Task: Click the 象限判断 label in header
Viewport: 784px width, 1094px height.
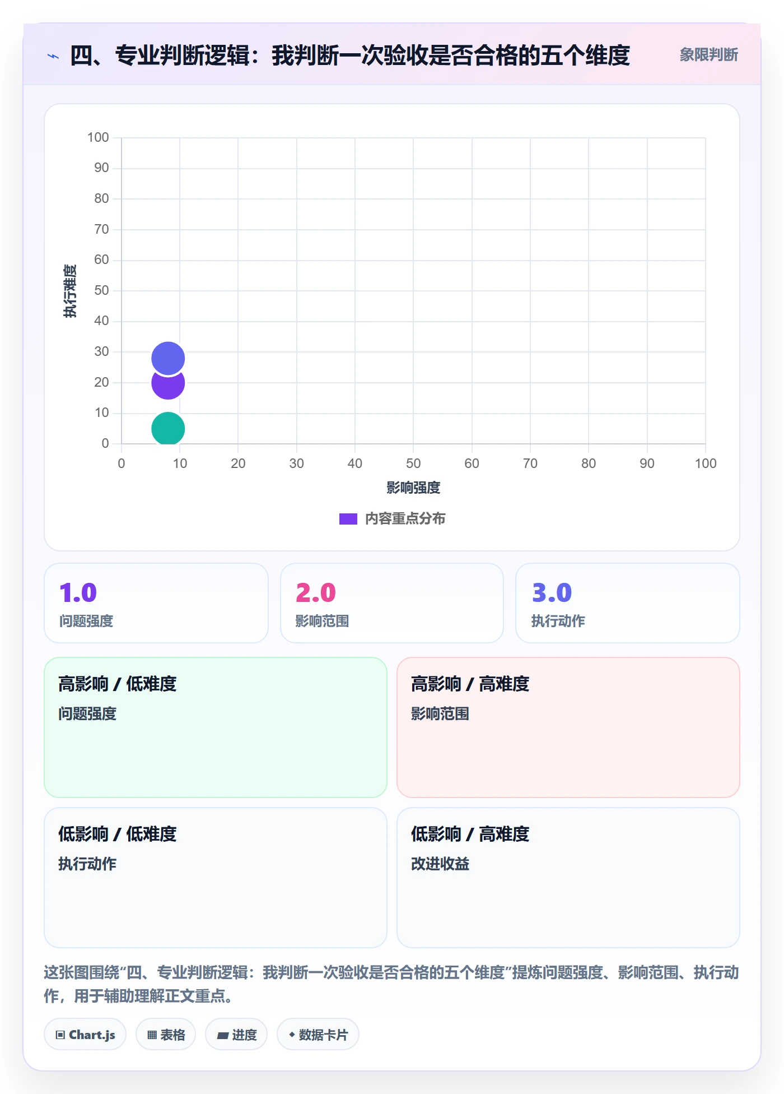Action: pyautogui.click(x=708, y=55)
